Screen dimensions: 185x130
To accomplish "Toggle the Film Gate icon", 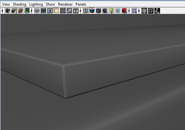I will 43,11.
